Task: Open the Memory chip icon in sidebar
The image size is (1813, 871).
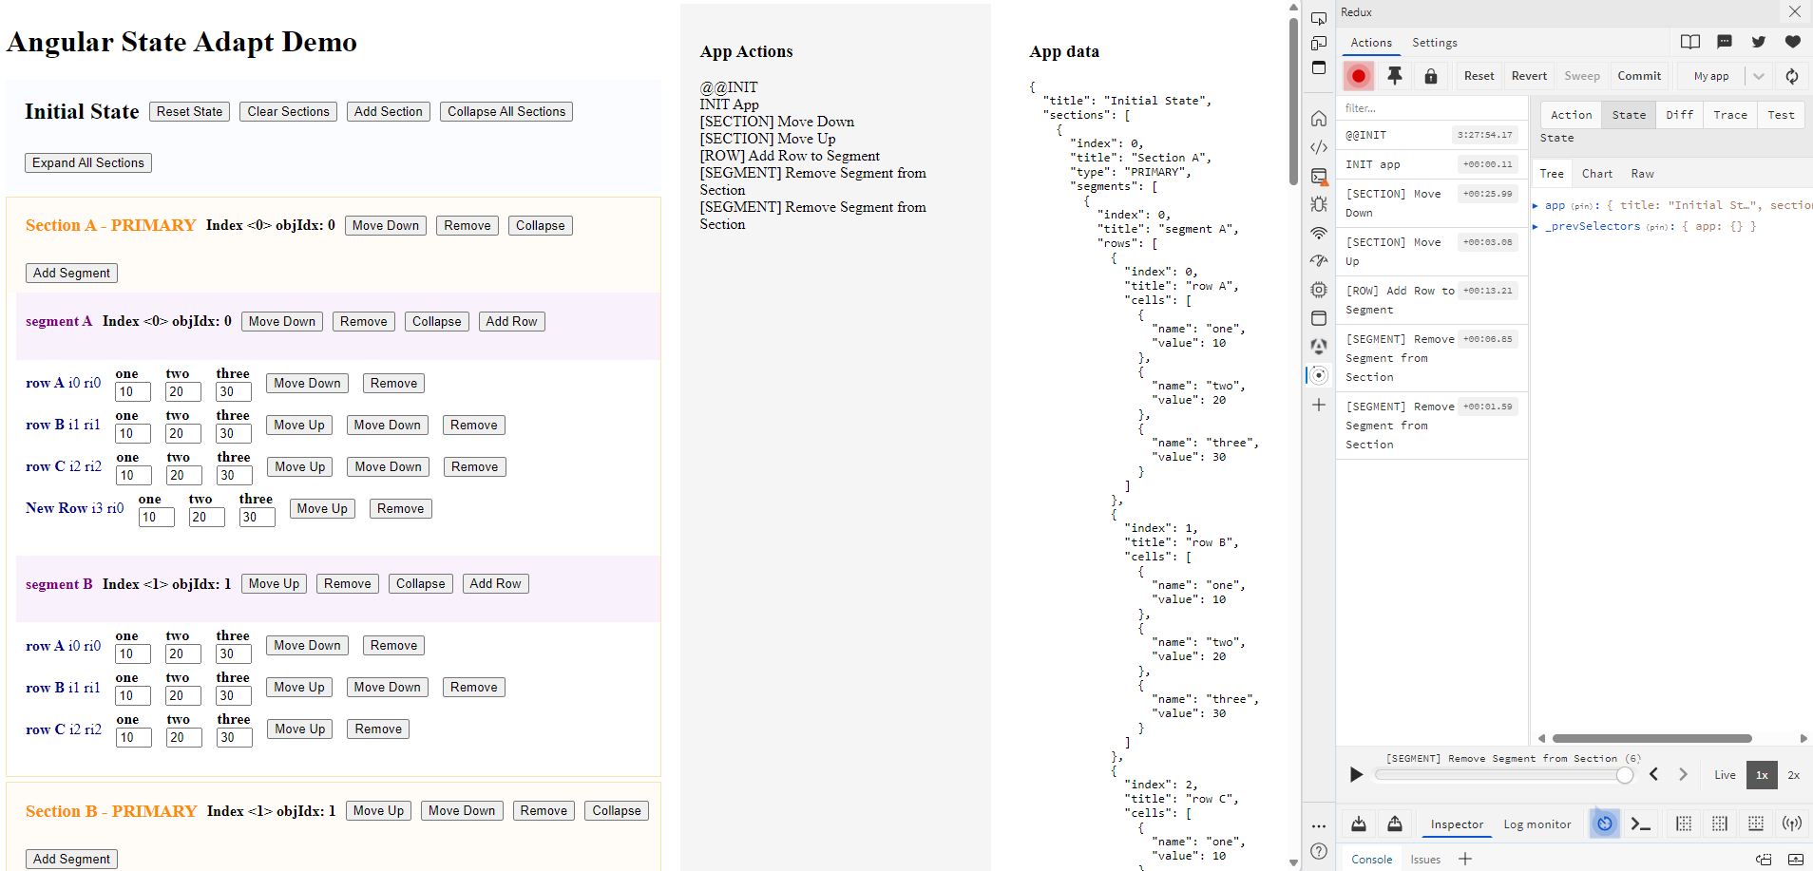Action: pyautogui.click(x=1319, y=290)
